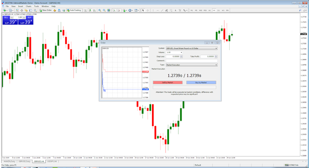Open the Charts menu
The height and width of the screenshot is (168, 309).
coord(29,6)
